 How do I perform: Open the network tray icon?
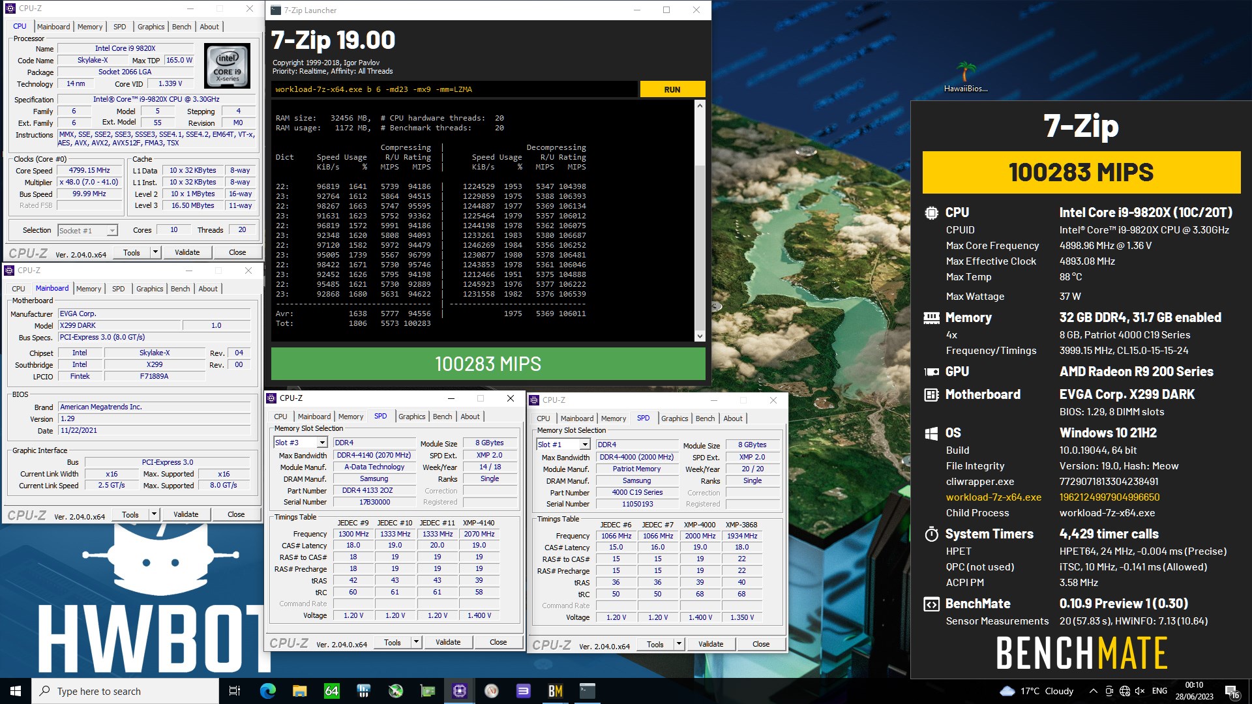(x=1125, y=691)
